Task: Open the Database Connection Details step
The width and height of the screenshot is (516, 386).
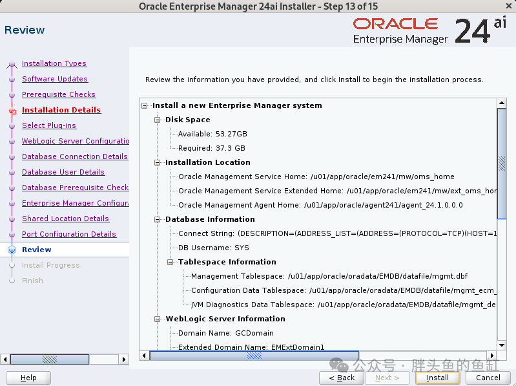Action: tap(75, 156)
